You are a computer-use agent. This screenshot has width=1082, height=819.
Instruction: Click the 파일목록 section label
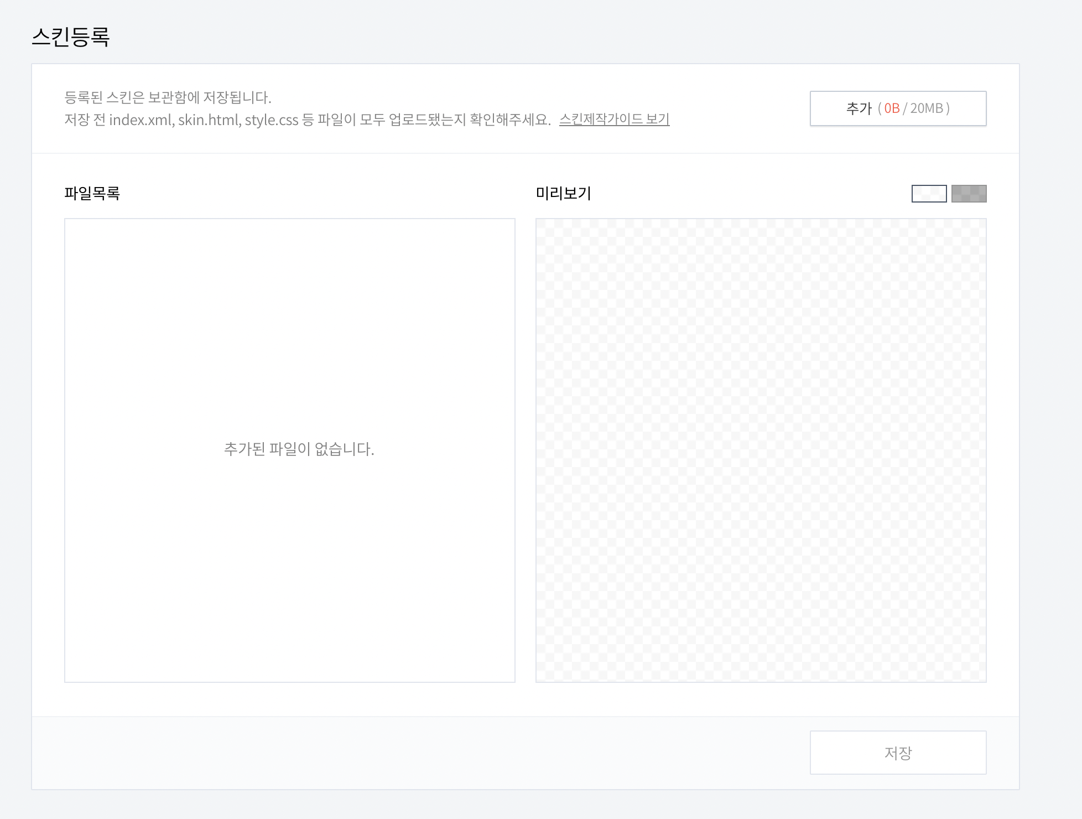click(x=92, y=193)
